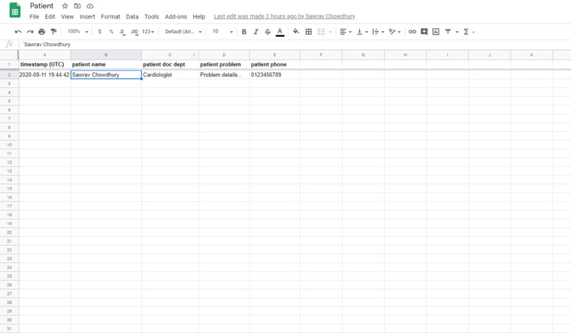Move document using the folder icon
The height and width of the screenshot is (333, 571).
tap(77, 6)
